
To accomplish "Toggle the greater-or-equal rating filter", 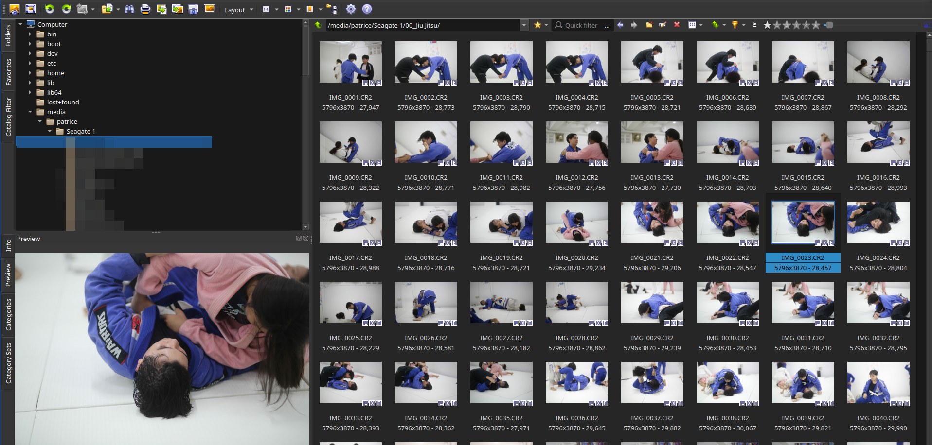I will click(x=754, y=25).
